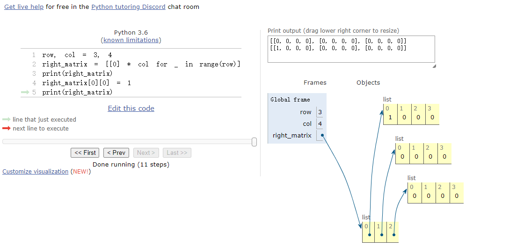Click inside the print output text box

(351, 54)
